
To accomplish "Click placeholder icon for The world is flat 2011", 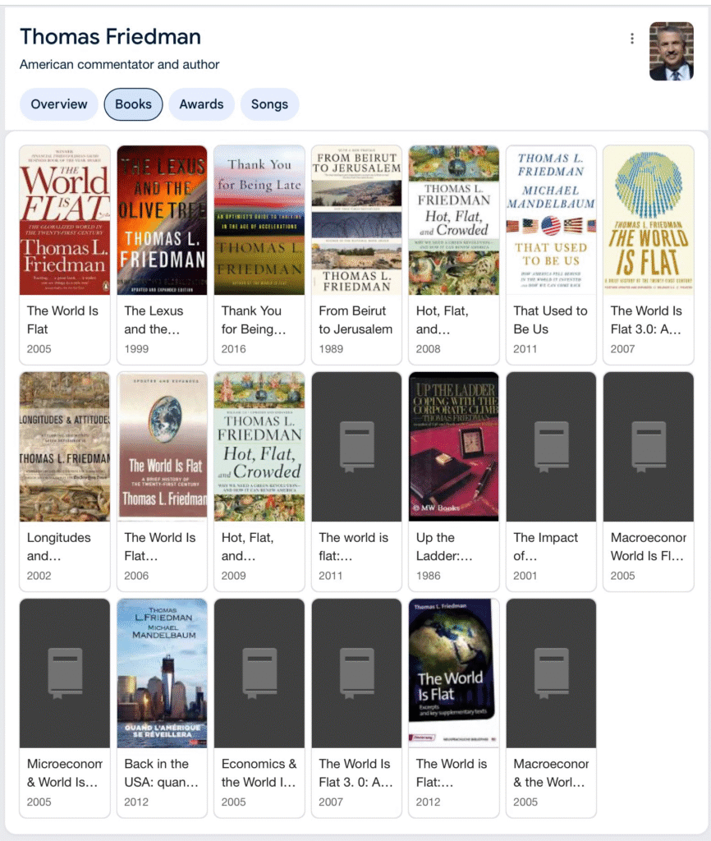I will click(x=356, y=446).
